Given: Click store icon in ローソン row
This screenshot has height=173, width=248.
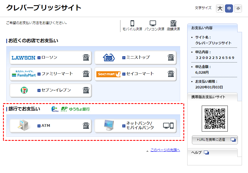Looking at the screenshot, I should pyautogui.click(x=86, y=58).
